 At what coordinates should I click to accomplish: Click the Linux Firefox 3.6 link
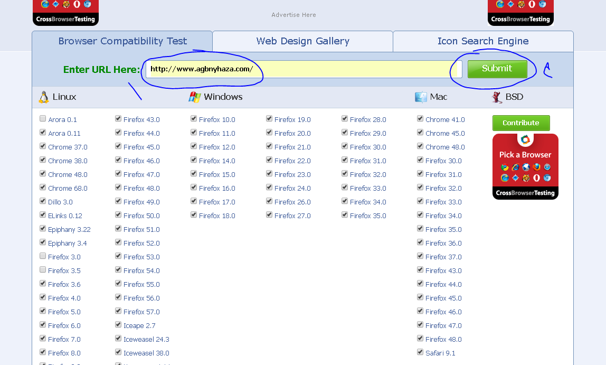(64, 285)
